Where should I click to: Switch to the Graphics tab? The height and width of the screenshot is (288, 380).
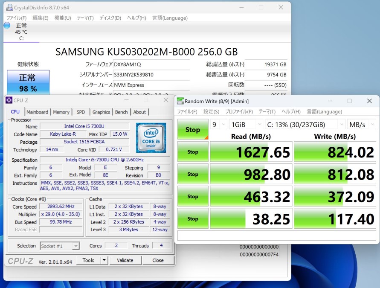tap(102, 112)
